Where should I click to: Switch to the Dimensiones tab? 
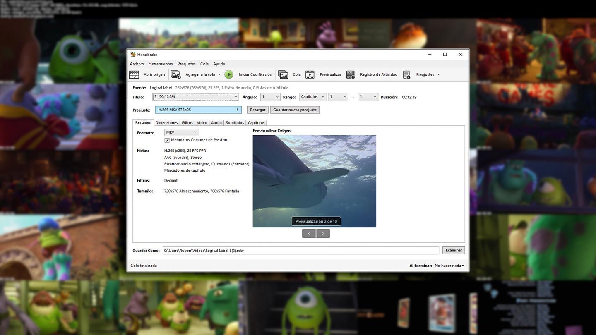(166, 123)
